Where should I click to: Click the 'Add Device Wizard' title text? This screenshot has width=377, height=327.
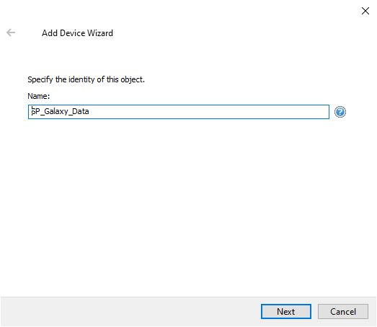click(77, 33)
